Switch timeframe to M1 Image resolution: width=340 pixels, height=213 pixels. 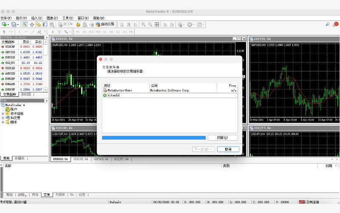coord(78,32)
